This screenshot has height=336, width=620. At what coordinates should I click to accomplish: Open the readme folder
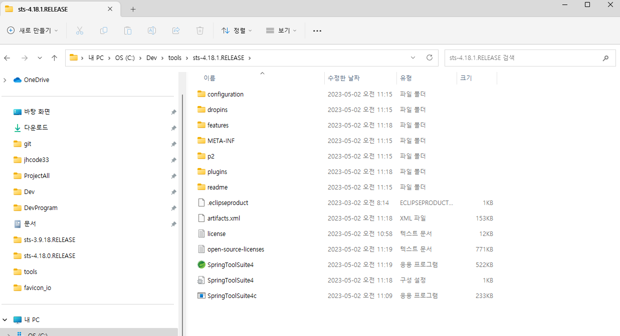[213, 187]
